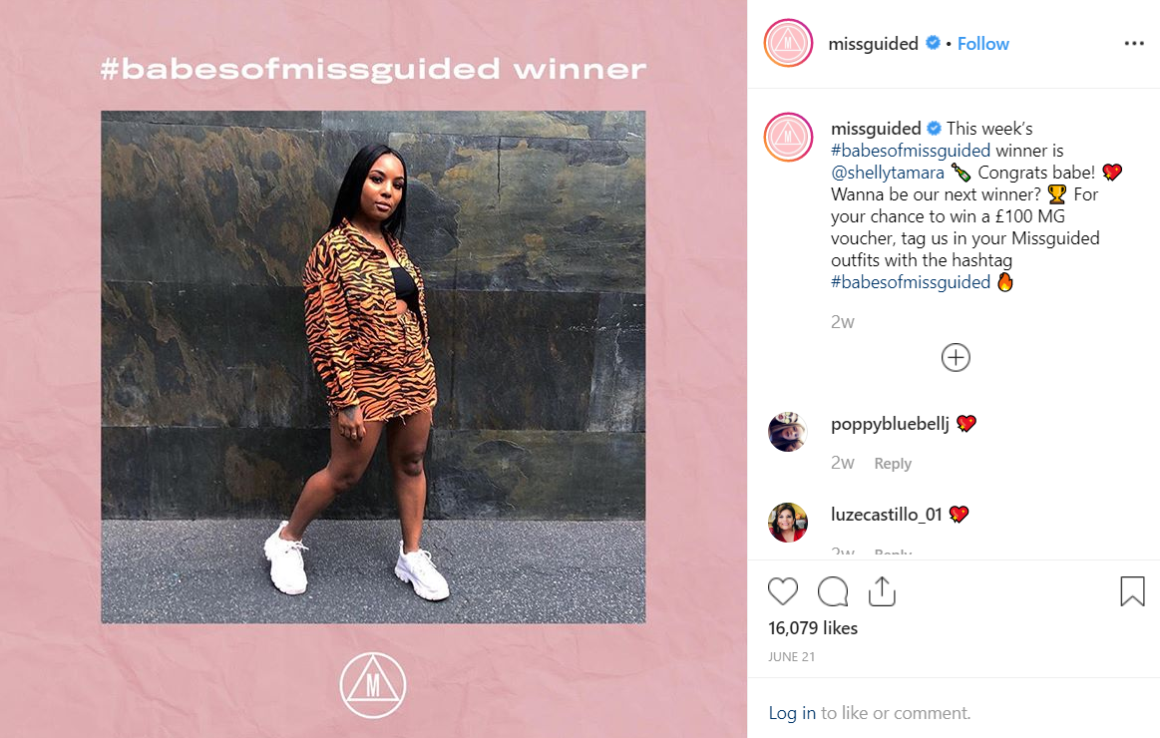Follow the missguided account
This screenshot has width=1160, height=738.
click(982, 44)
